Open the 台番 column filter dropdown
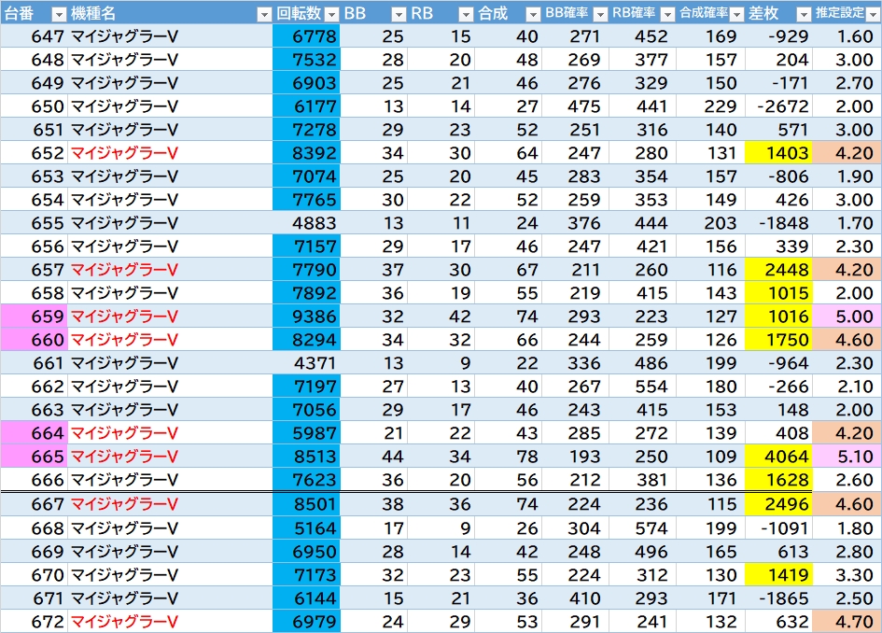882x633 pixels. [59, 15]
